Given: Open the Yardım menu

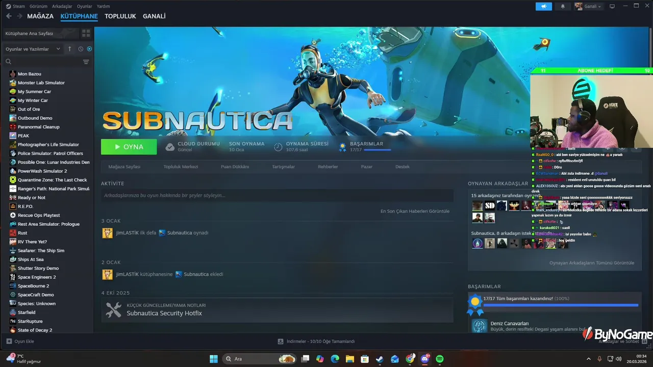Looking at the screenshot, I should 104,6.
